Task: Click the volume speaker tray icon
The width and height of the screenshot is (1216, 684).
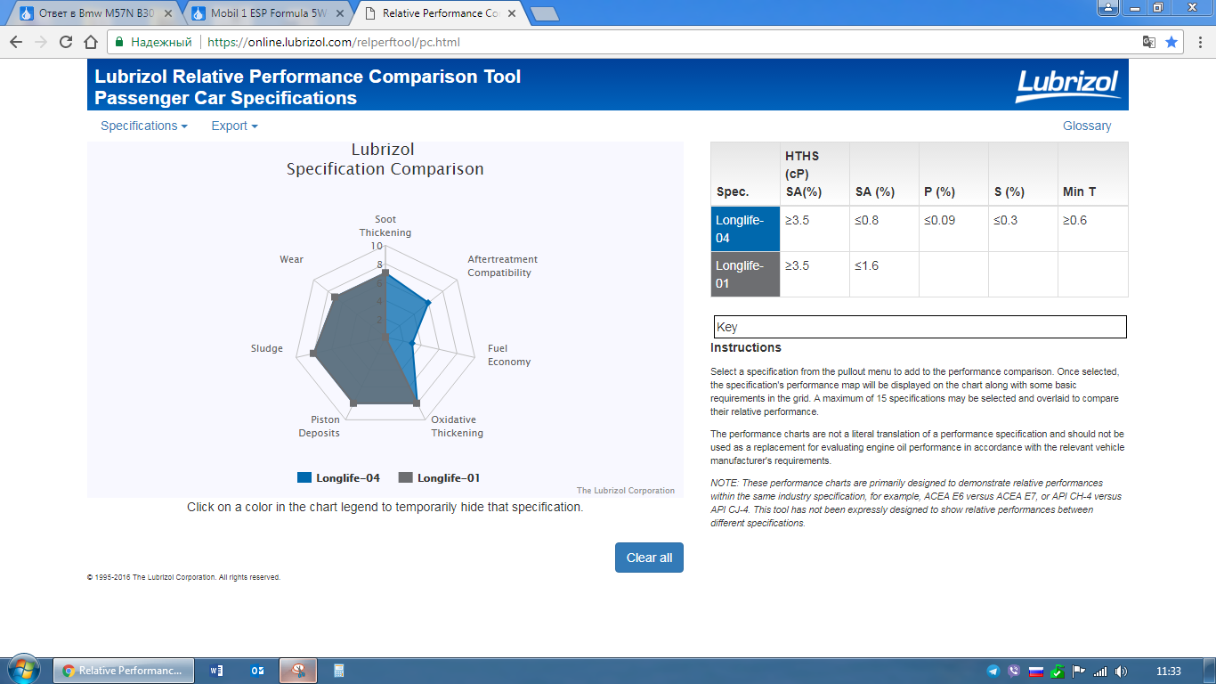Action: pos(1121,671)
